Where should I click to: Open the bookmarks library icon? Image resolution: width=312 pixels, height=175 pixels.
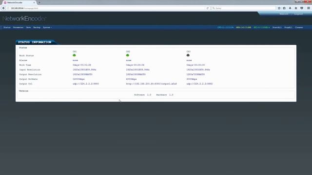click(x=284, y=8)
